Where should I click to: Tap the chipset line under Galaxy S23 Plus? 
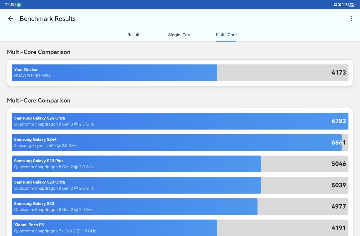pos(54,167)
